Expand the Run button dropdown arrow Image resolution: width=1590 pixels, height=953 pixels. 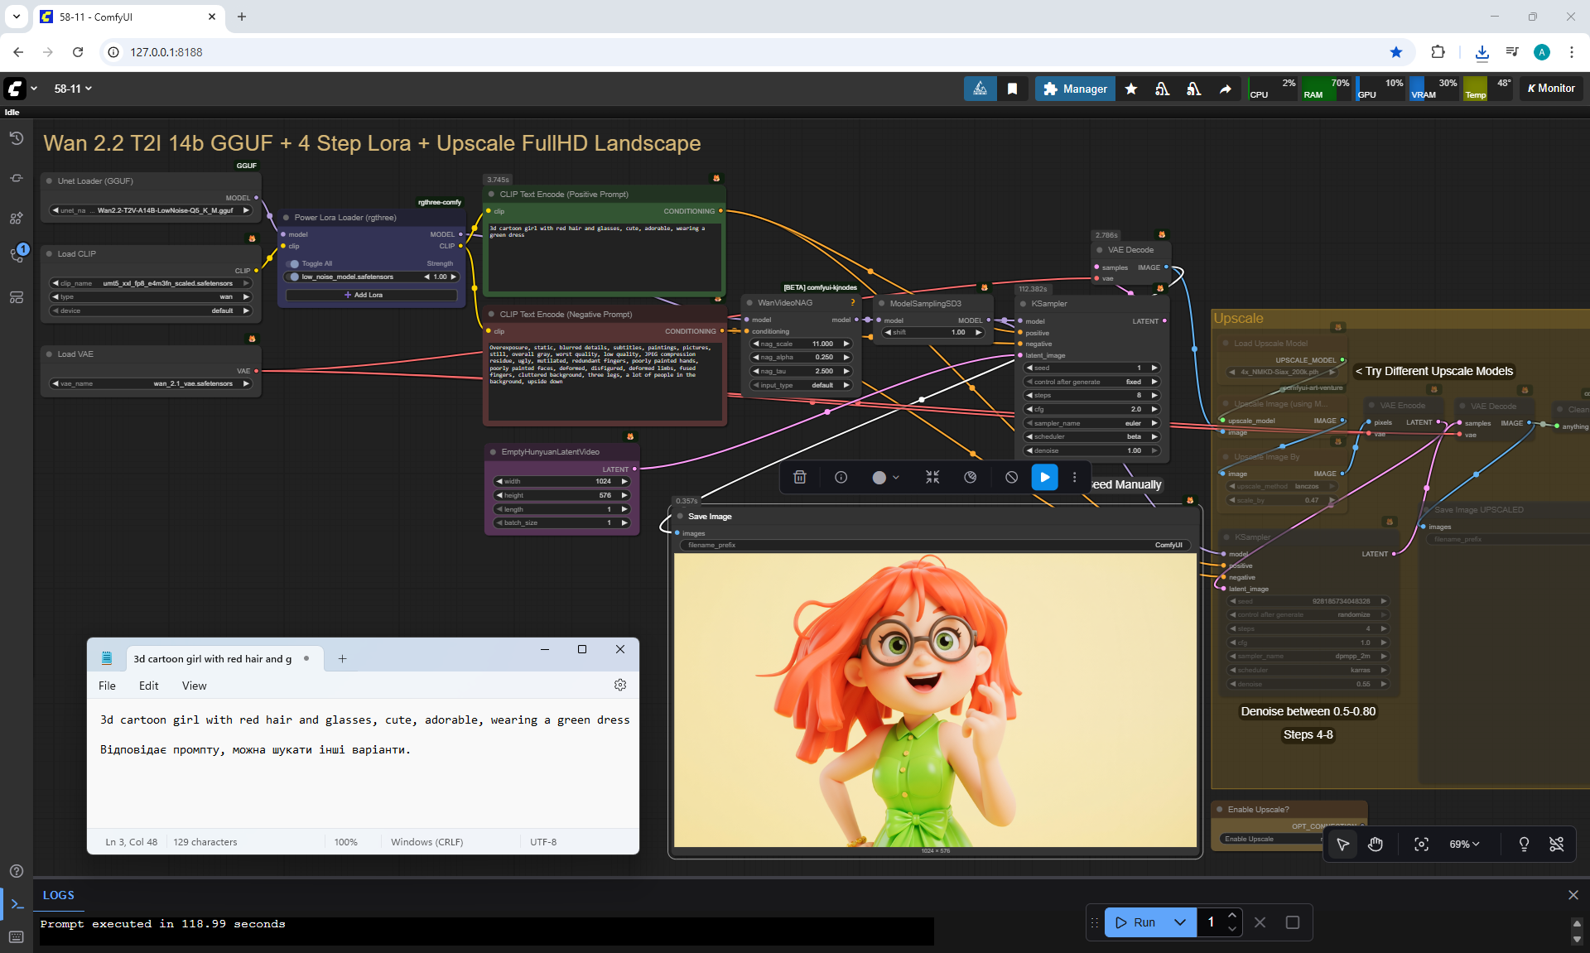click(x=1180, y=922)
